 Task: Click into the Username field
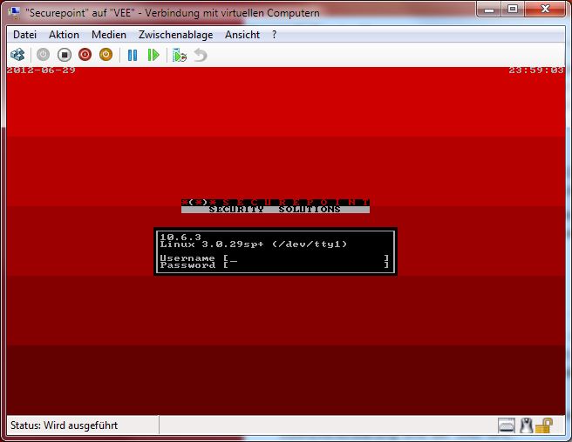[x=305, y=258]
